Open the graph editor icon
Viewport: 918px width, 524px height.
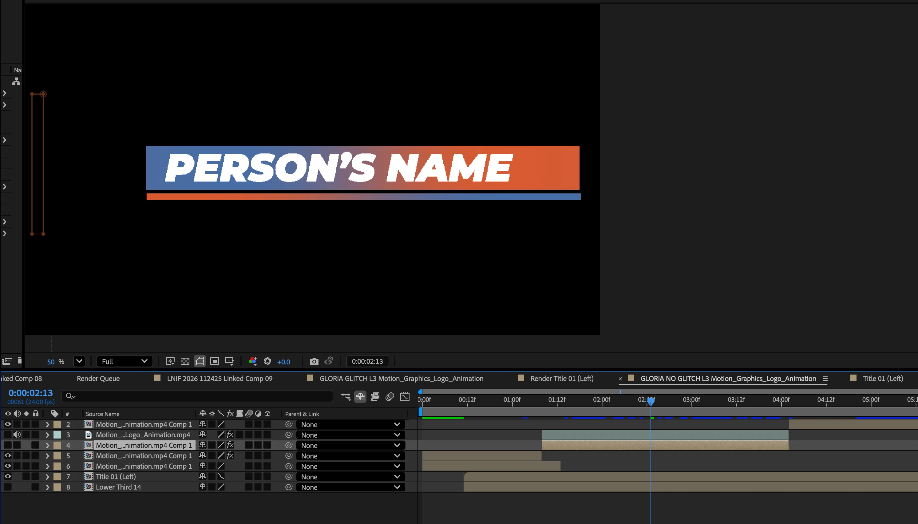405,397
